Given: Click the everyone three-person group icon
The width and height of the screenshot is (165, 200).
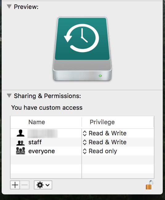Looking at the screenshot, I should (21, 151).
